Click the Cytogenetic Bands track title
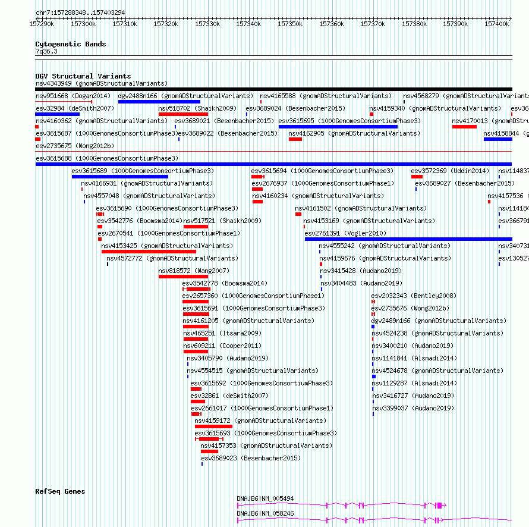The image size is (529, 527). (71, 44)
